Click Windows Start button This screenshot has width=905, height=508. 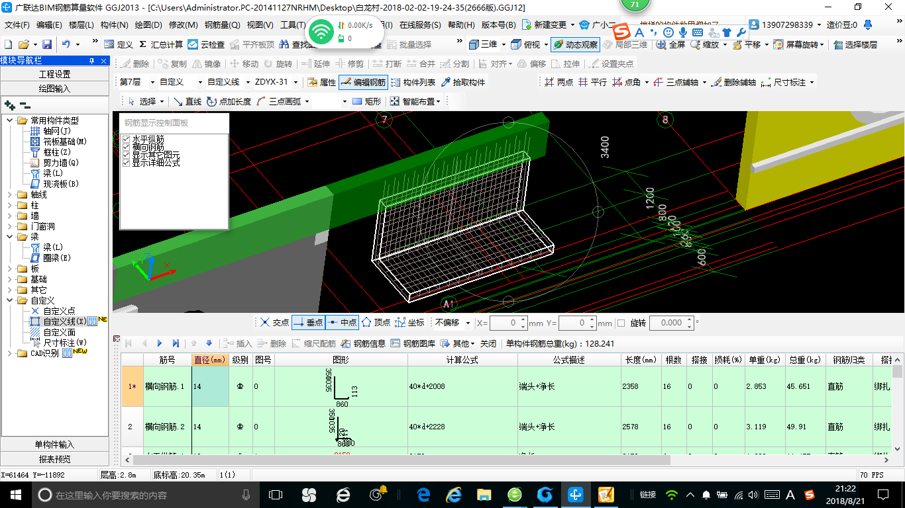15,494
